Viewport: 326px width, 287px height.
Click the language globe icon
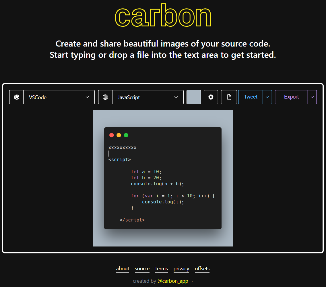pyautogui.click(x=105, y=97)
